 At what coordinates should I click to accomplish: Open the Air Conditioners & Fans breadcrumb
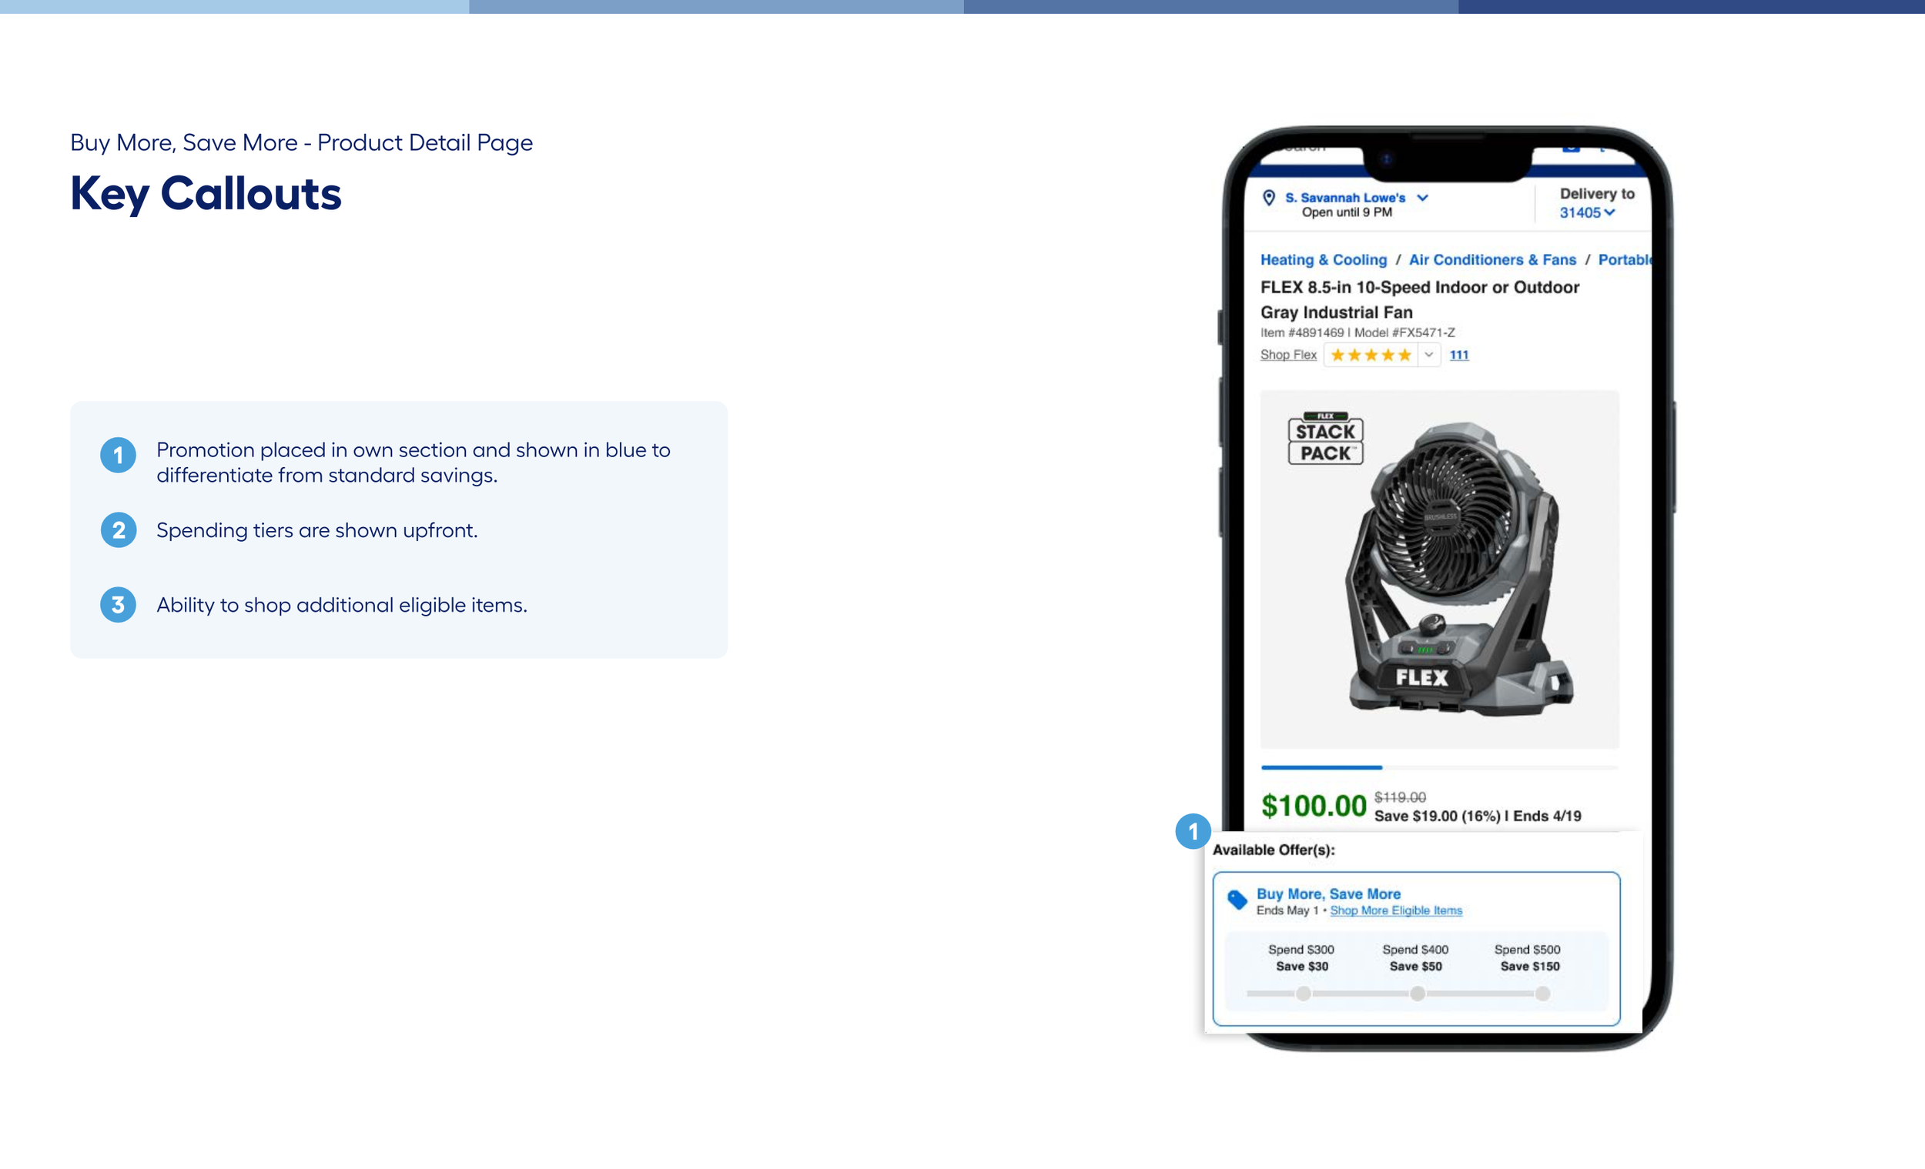coord(1492,260)
